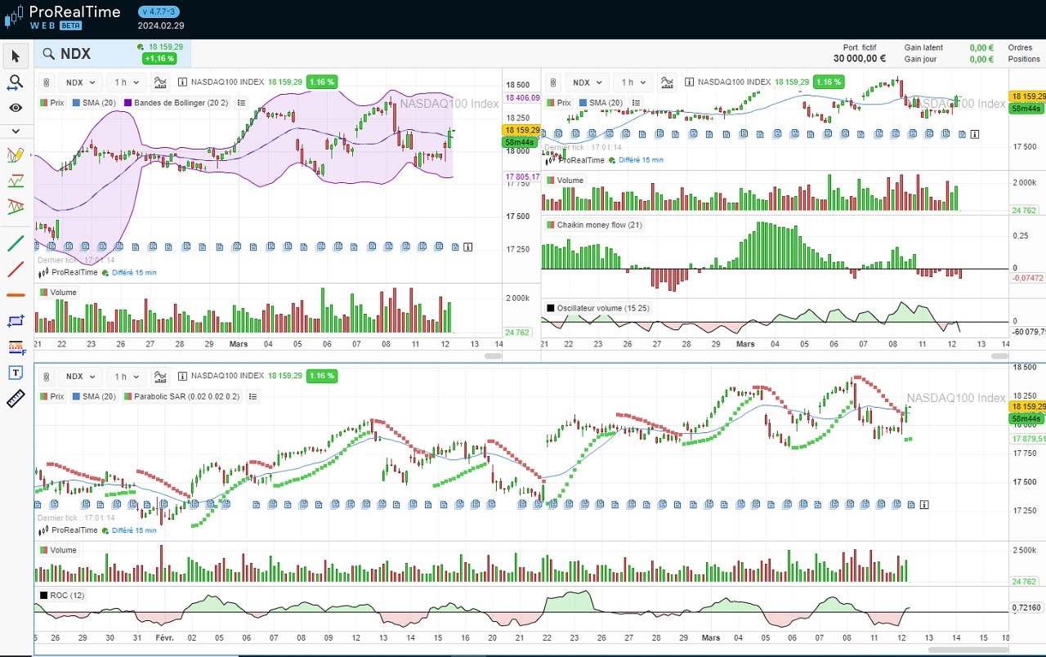Open the 1 h timeframe dropdown in top-right chart
Image resolution: width=1046 pixels, height=657 pixels.
(633, 83)
